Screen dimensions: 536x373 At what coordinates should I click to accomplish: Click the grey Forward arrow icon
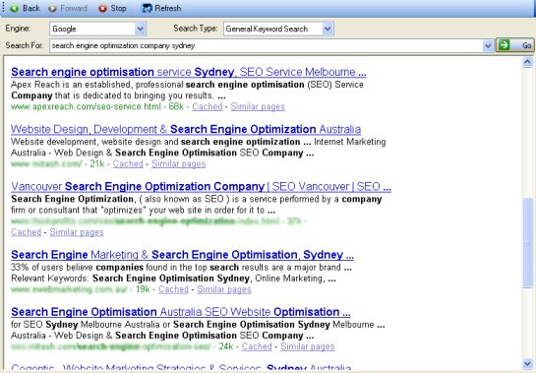52,8
